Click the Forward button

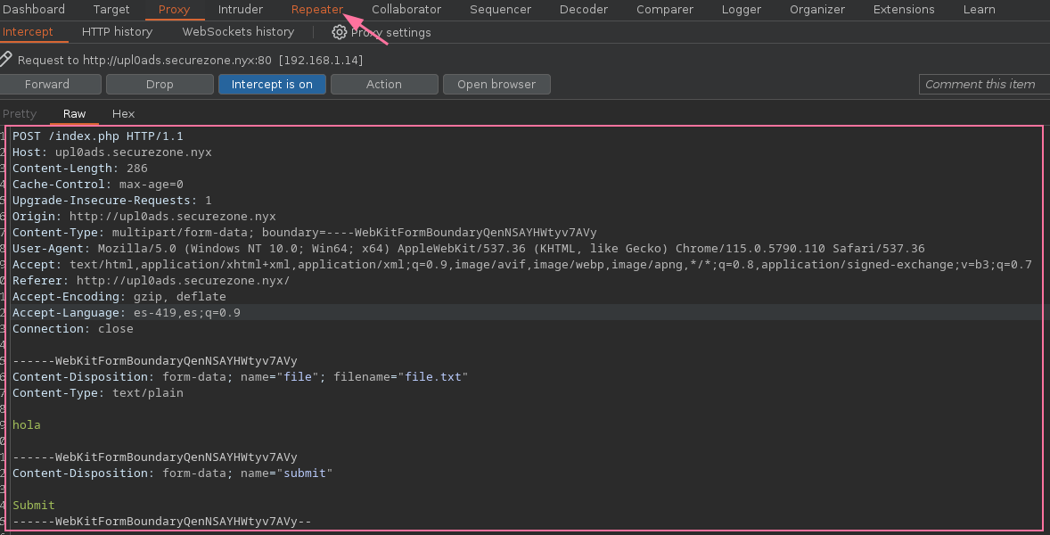pyautogui.click(x=47, y=85)
